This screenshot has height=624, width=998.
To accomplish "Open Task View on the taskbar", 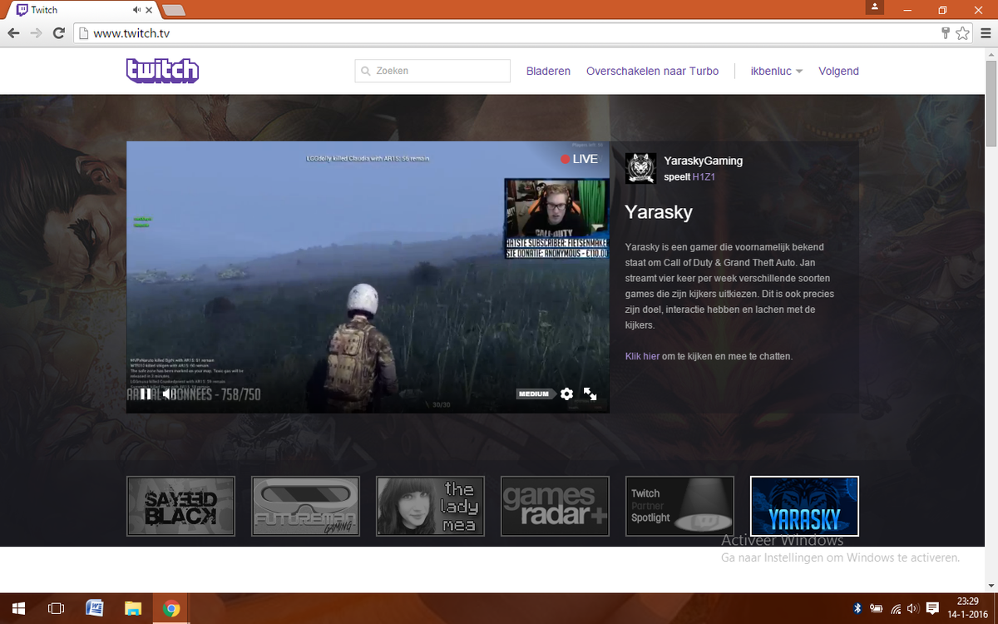I will tap(56, 609).
